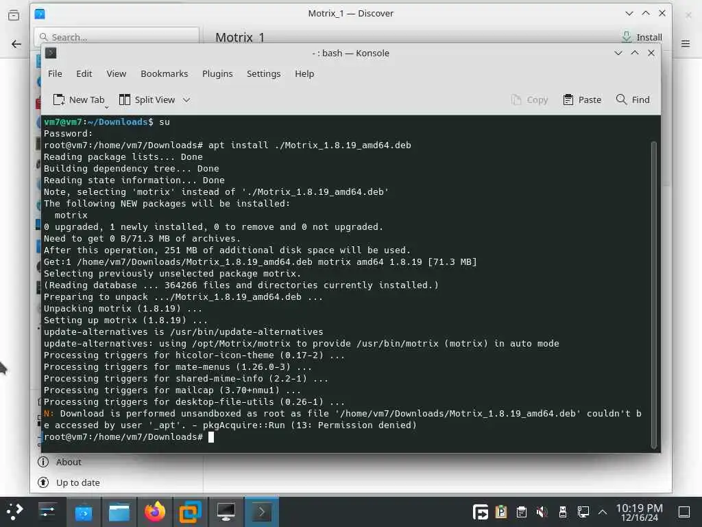The height and width of the screenshot is (527, 702).
Task: Click the Paste toolbar button
Action: pyautogui.click(x=582, y=99)
